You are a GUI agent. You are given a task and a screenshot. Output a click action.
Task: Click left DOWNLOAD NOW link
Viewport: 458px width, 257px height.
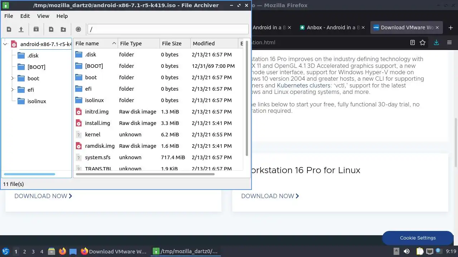[43, 196]
